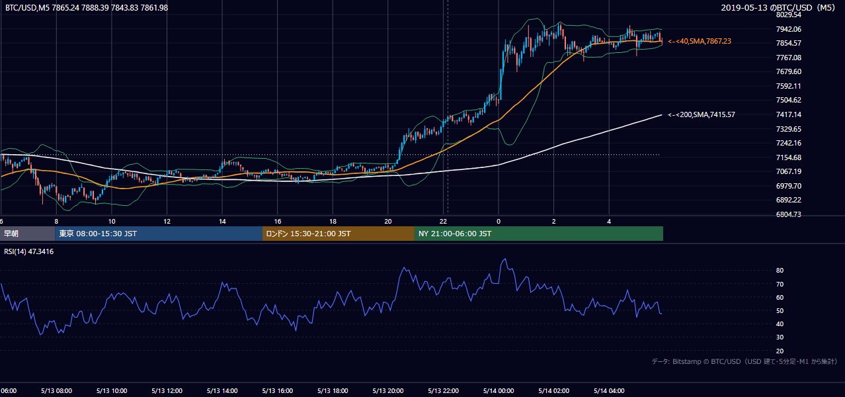Screen dimensions: 845x397
Task: Click the 5/14 02:00 date label
Action: [x=554, y=390]
